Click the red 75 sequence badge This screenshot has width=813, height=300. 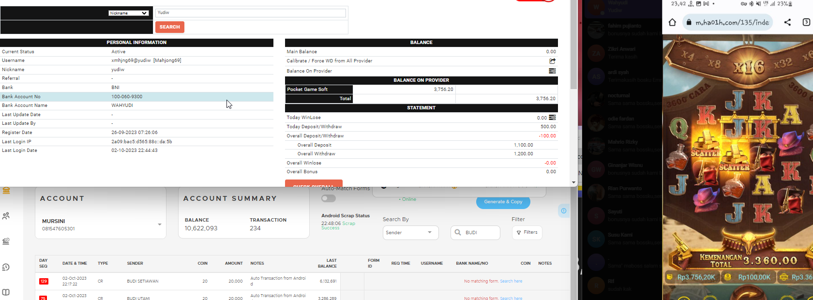43,298
